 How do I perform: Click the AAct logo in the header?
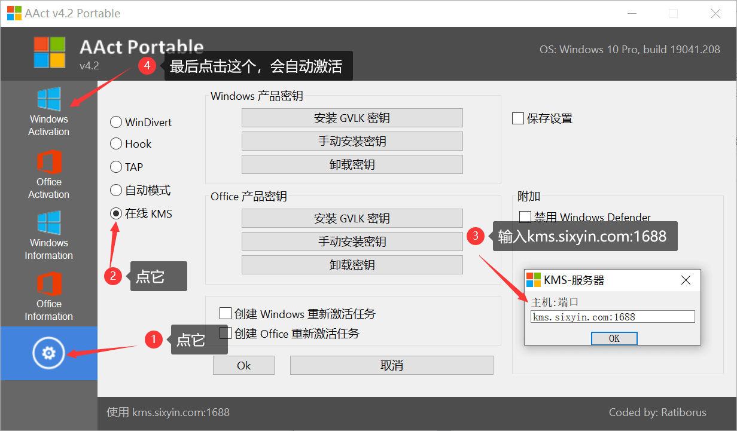(x=50, y=53)
